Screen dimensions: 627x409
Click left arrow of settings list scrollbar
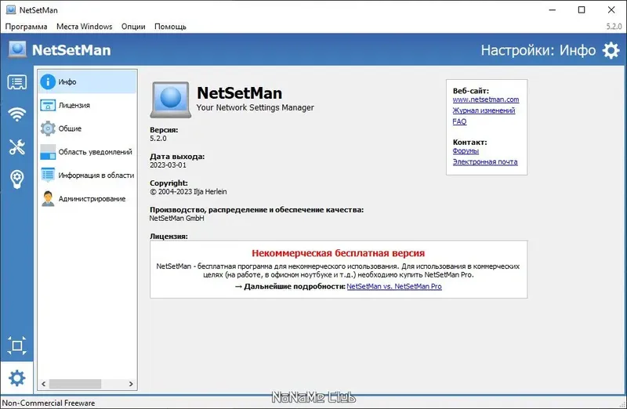tap(44, 384)
